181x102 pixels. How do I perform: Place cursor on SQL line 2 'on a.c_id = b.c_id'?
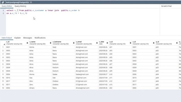(17, 13)
